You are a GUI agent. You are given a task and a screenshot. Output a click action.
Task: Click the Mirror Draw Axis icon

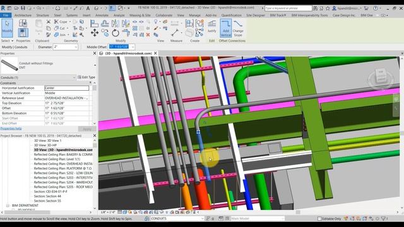pyautogui.click(x=126, y=23)
